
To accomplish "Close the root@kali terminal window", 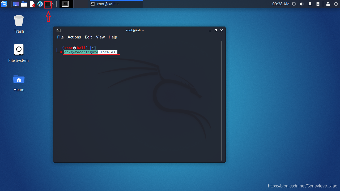I will [x=222, y=30].
